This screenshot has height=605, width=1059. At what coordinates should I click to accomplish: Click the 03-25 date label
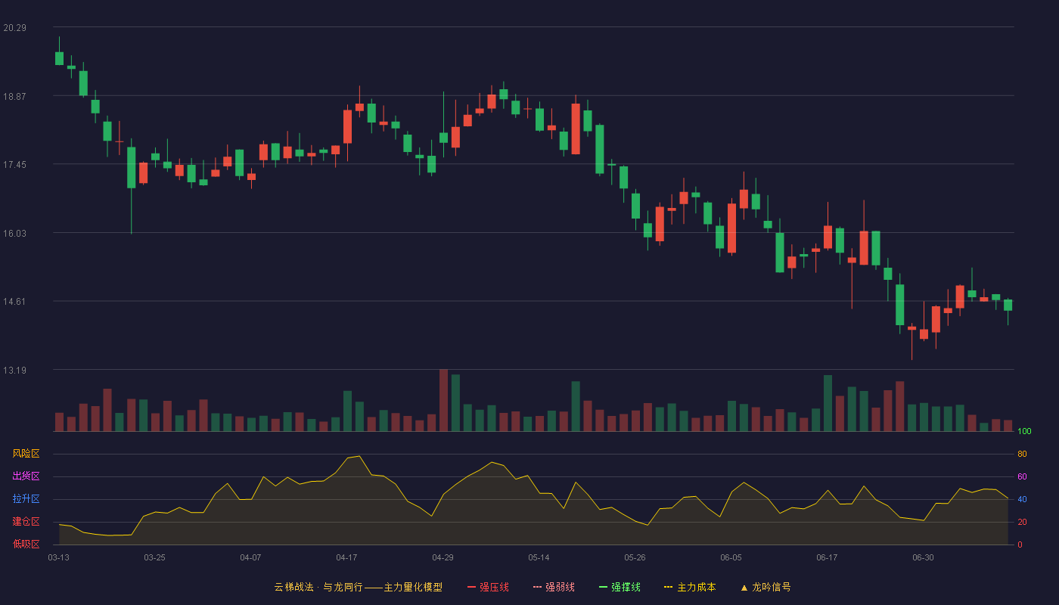pyautogui.click(x=154, y=557)
